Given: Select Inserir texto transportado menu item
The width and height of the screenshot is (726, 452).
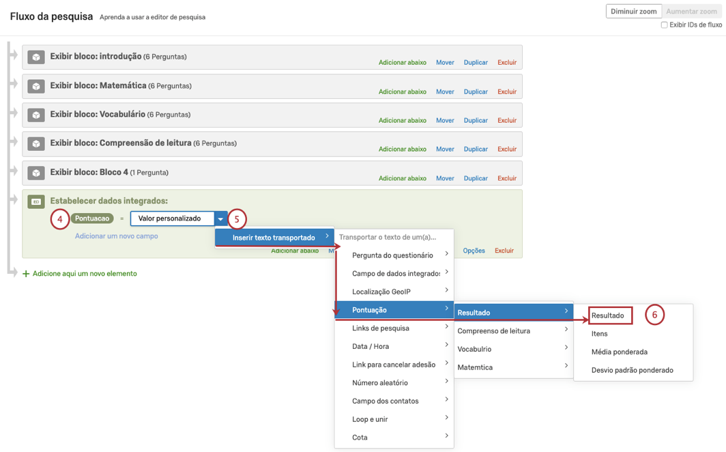Looking at the screenshot, I should (274, 238).
